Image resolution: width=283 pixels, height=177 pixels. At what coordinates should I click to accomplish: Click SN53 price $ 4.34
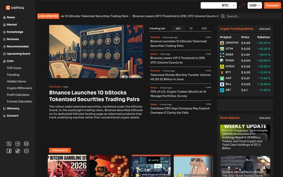(x=245, y=55)
